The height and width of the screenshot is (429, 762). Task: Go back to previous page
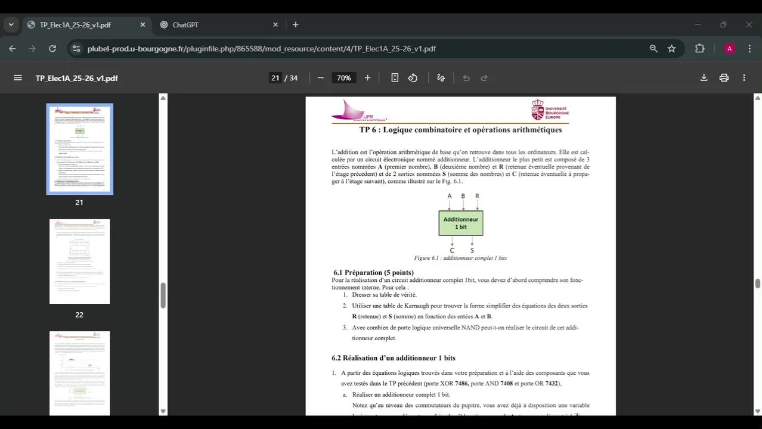(x=13, y=49)
